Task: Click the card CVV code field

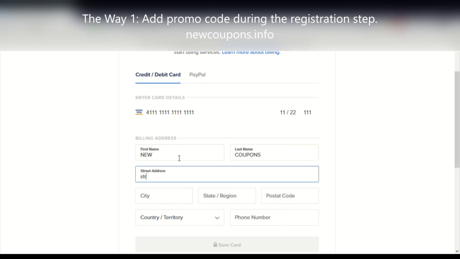Action: click(x=307, y=112)
